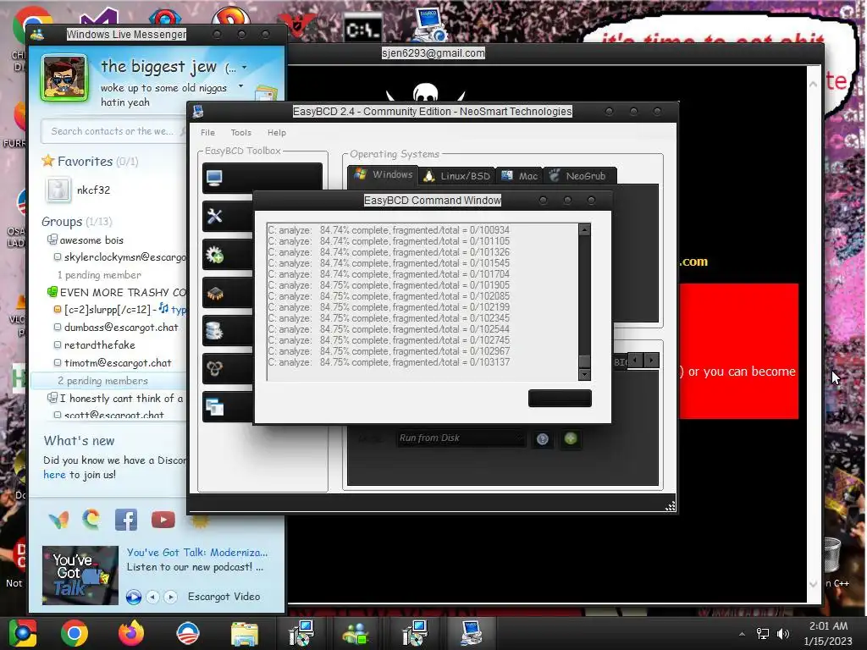Click the EasyBCD title bar app icon
The image size is (867, 650).
[198, 112]
